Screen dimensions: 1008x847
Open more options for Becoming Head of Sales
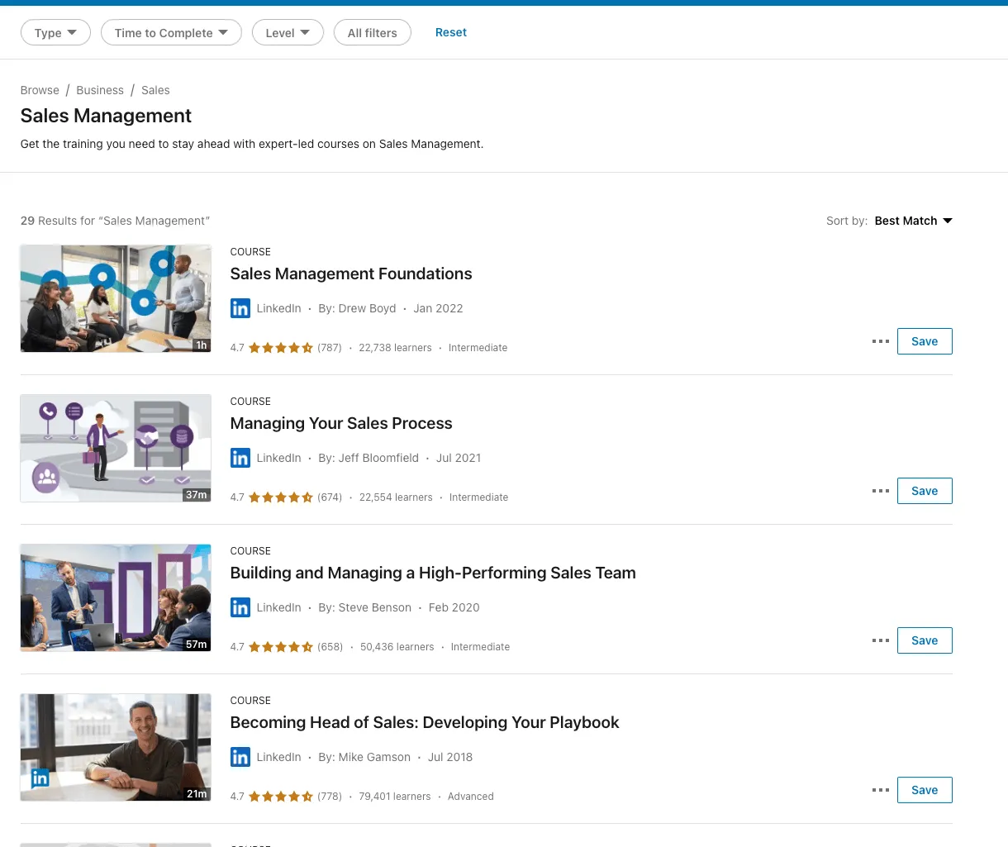pos(880,789)
